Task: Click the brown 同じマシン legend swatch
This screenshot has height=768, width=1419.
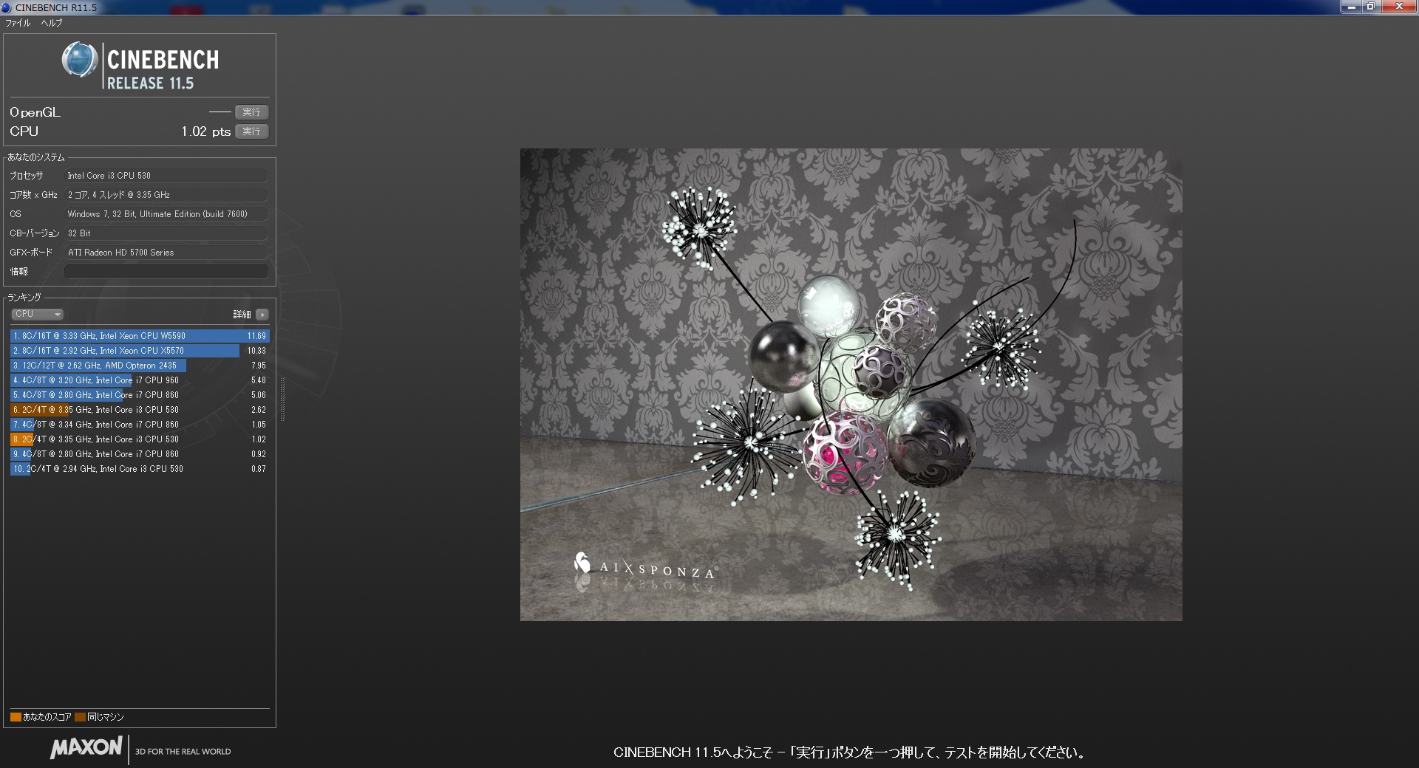Action: (80, 717)
